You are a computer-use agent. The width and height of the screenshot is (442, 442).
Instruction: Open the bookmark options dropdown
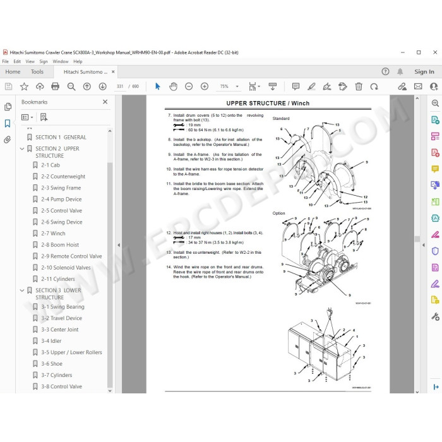point(27,117)
